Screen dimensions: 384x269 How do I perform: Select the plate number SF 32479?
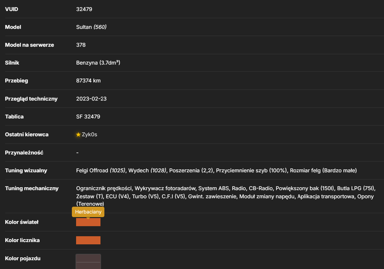coord(88,117)
